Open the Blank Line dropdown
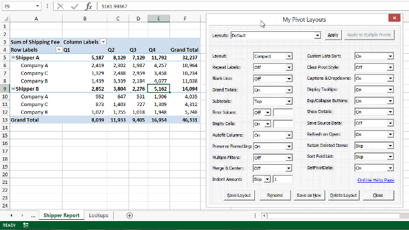 point(289,79)
